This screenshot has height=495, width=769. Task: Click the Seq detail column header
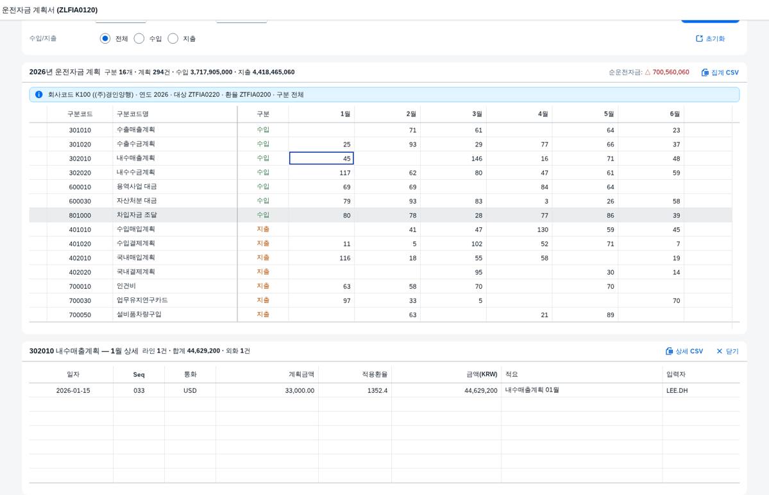tap(139, 375)
